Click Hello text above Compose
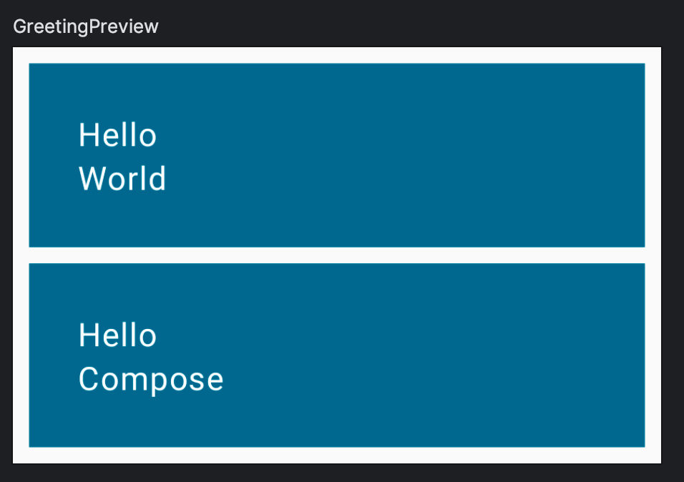Screen dimensions: 684x482 click(x=117, y=335)
